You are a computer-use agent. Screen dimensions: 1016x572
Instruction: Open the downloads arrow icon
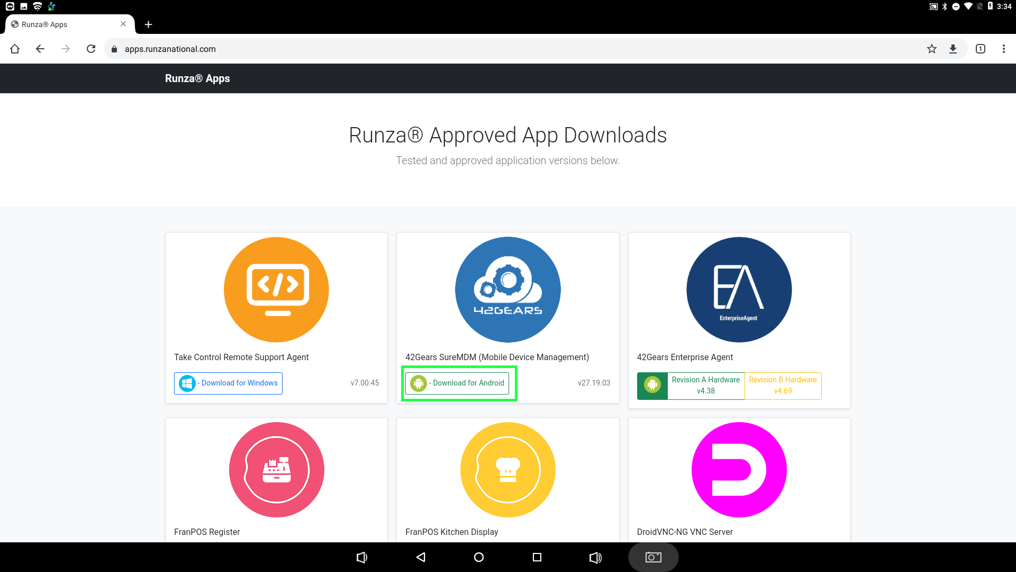[953, 49]
